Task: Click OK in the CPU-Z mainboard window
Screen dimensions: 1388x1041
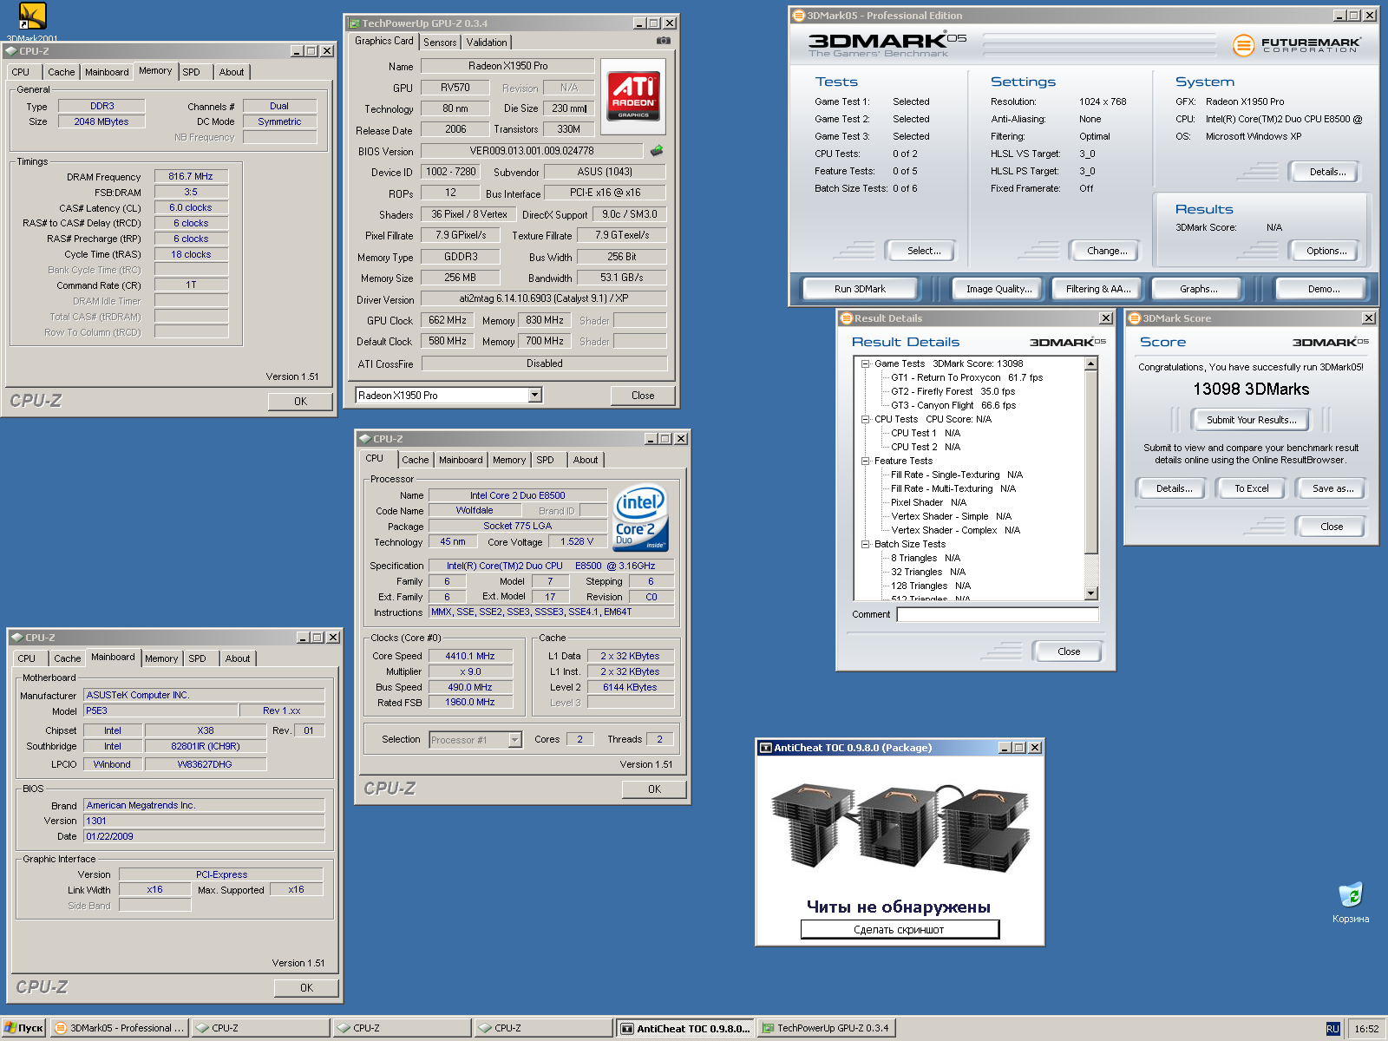Action: pyautogui.click(x=306, y=988)
